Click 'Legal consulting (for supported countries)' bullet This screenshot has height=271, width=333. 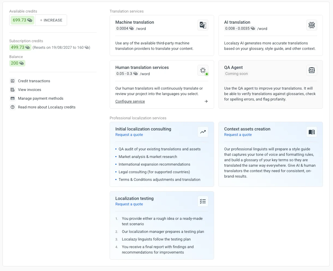[x=154, y=172]
